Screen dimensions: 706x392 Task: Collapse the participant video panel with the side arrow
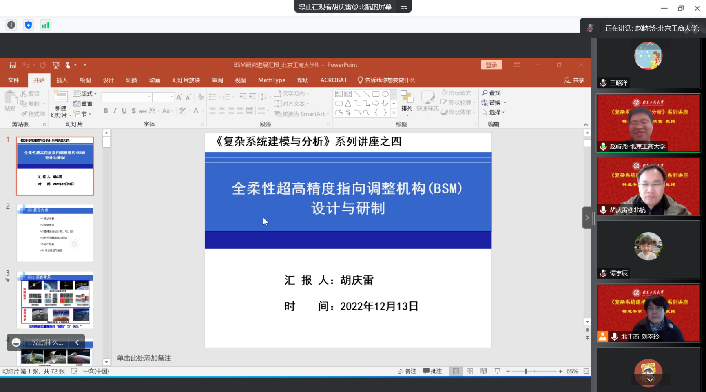tap(587, 218)
